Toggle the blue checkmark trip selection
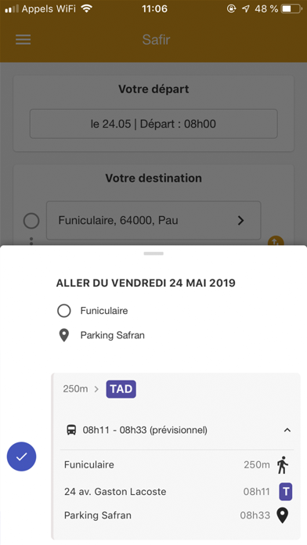This screenshot has height=545, width=307. [22, 457]
